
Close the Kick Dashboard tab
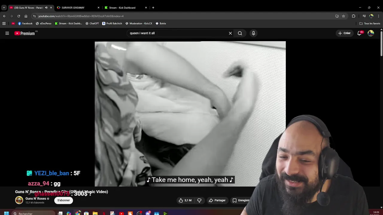click(x=146, y=7)
